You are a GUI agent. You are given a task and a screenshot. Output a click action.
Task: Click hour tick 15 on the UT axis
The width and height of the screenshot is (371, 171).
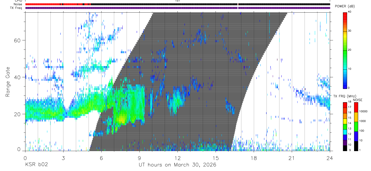pyautogui.click(x=216, y=158)
